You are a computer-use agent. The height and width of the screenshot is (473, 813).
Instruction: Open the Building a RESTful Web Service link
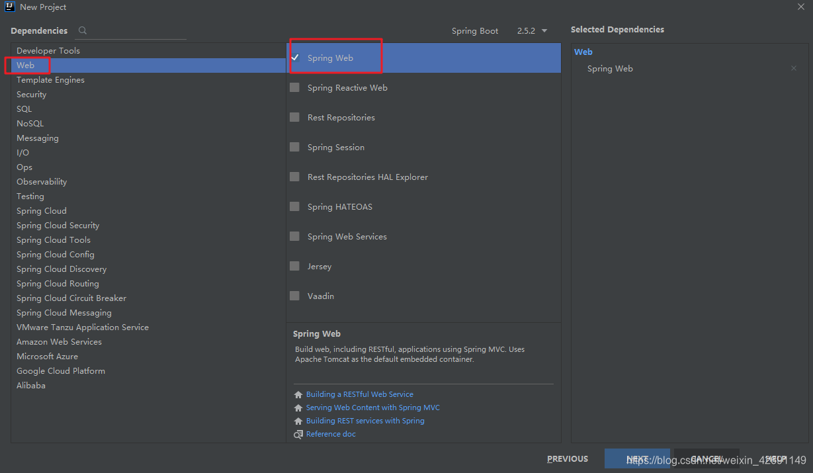(x=360, y=394)
